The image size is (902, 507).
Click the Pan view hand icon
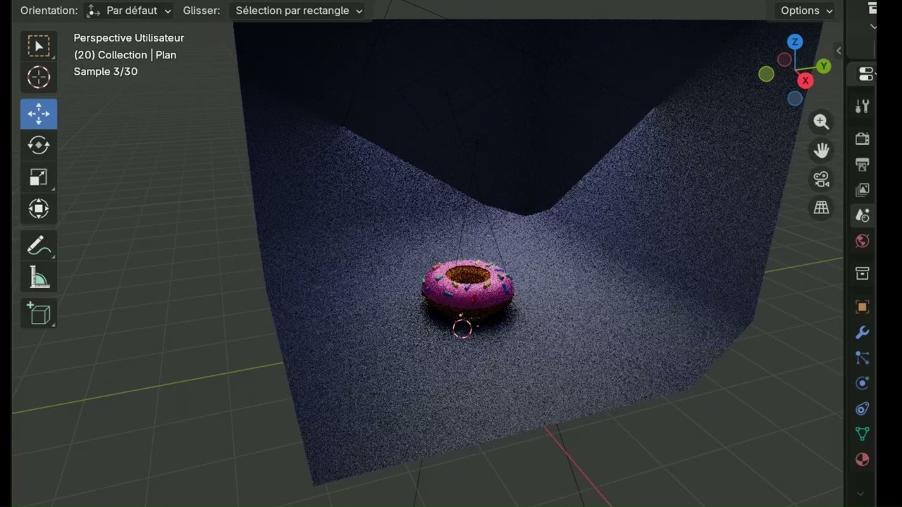821,151
